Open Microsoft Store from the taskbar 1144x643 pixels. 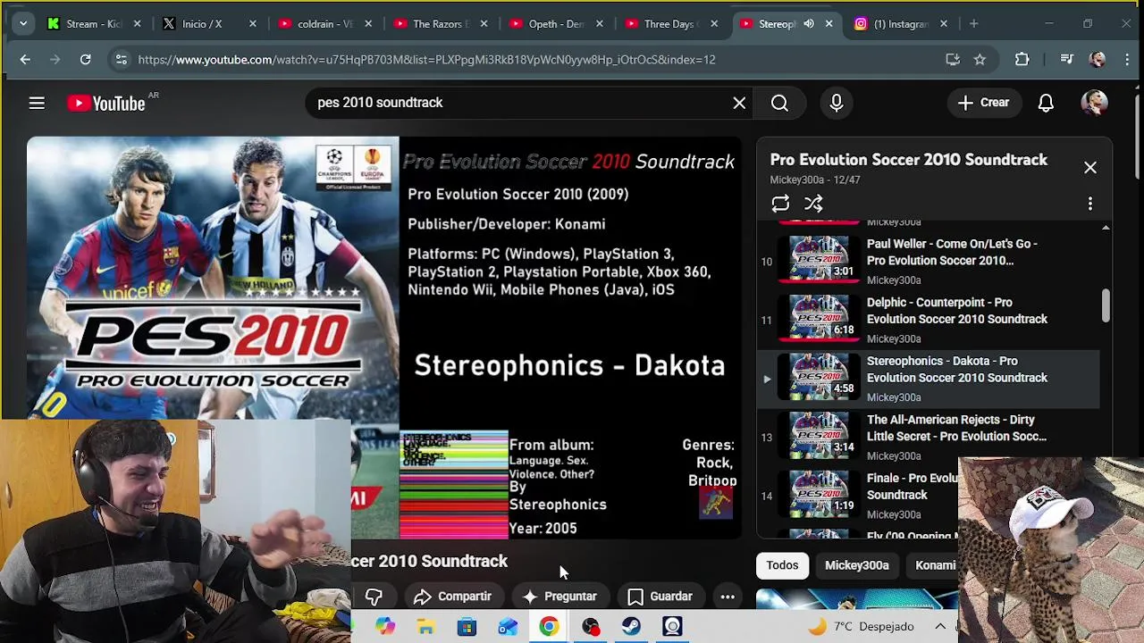[467, 627]
